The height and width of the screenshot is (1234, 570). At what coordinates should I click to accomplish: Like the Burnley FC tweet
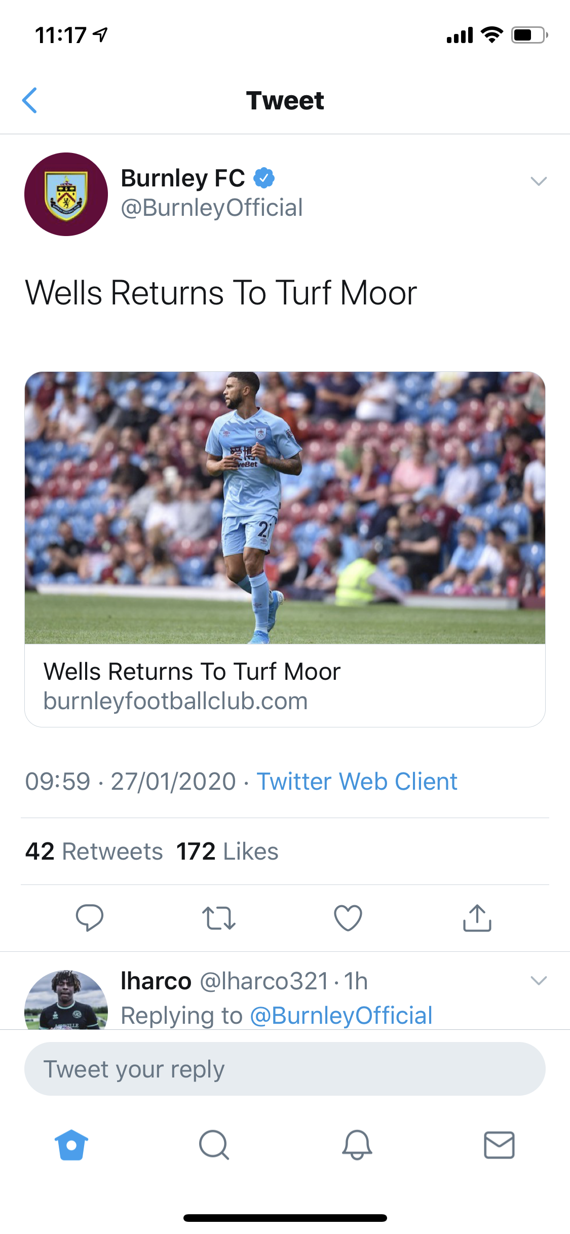tap(348, 918)
